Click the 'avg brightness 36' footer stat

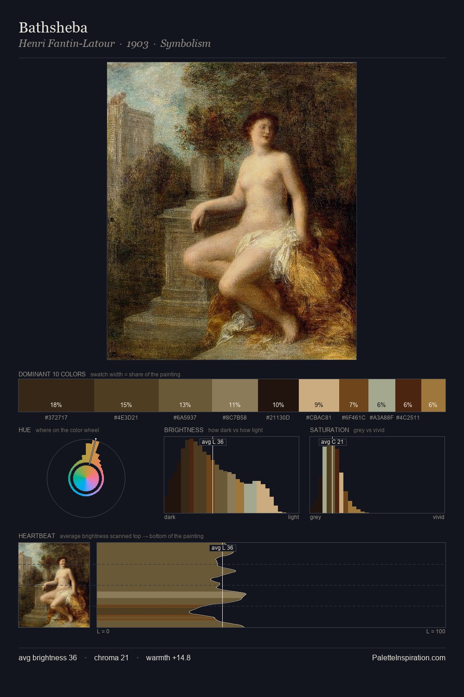pos(48,658)
